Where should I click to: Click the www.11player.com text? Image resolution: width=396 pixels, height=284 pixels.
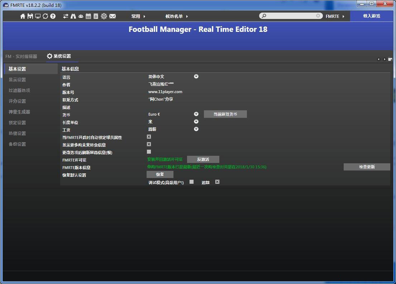165,92
